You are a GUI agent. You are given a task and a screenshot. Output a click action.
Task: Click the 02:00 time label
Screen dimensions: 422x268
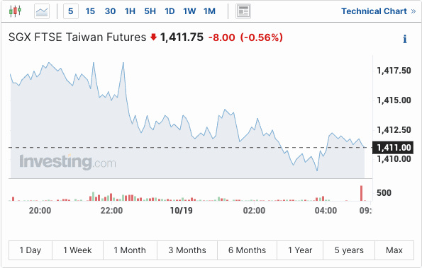[255, 211]
